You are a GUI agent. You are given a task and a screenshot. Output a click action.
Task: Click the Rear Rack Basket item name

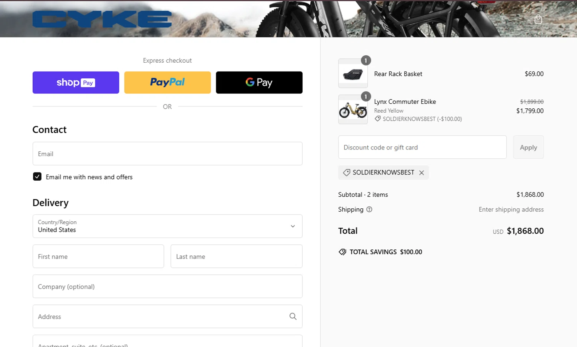coord(398,74)
